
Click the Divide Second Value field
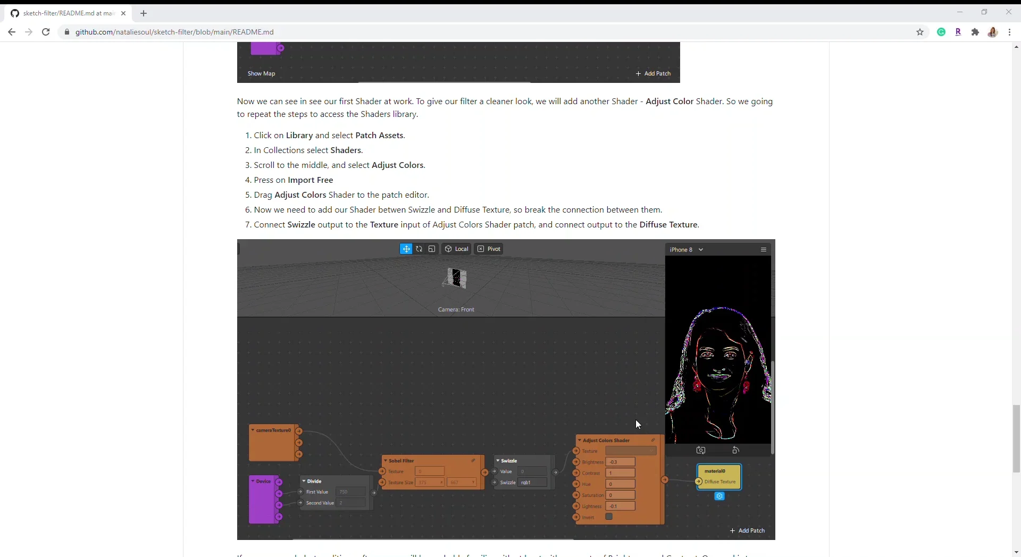(352, 503)
